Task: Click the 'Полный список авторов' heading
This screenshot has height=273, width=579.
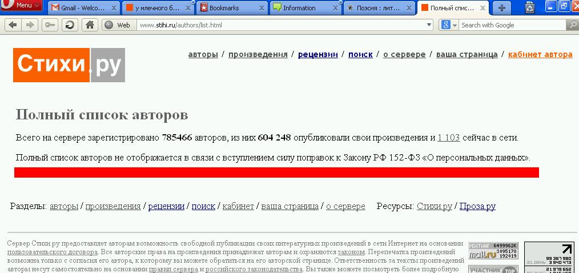Action: [x=102, y=115]
